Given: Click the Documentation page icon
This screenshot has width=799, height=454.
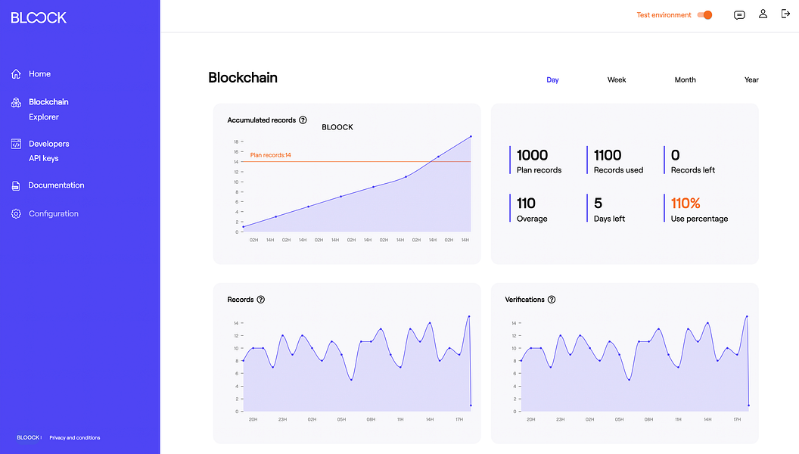Looking at the screenshot, I should (x=15, y=185).
